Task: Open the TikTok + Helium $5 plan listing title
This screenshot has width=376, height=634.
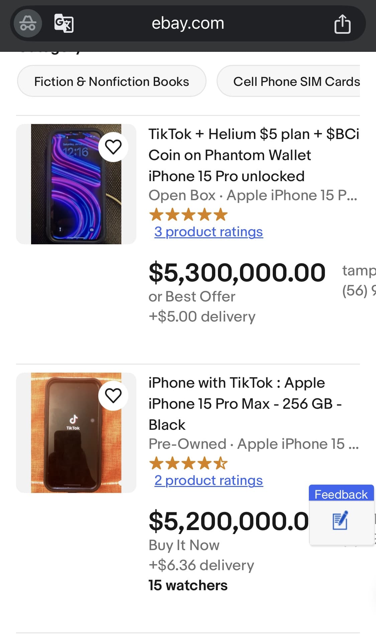Action: click(253, 155)
